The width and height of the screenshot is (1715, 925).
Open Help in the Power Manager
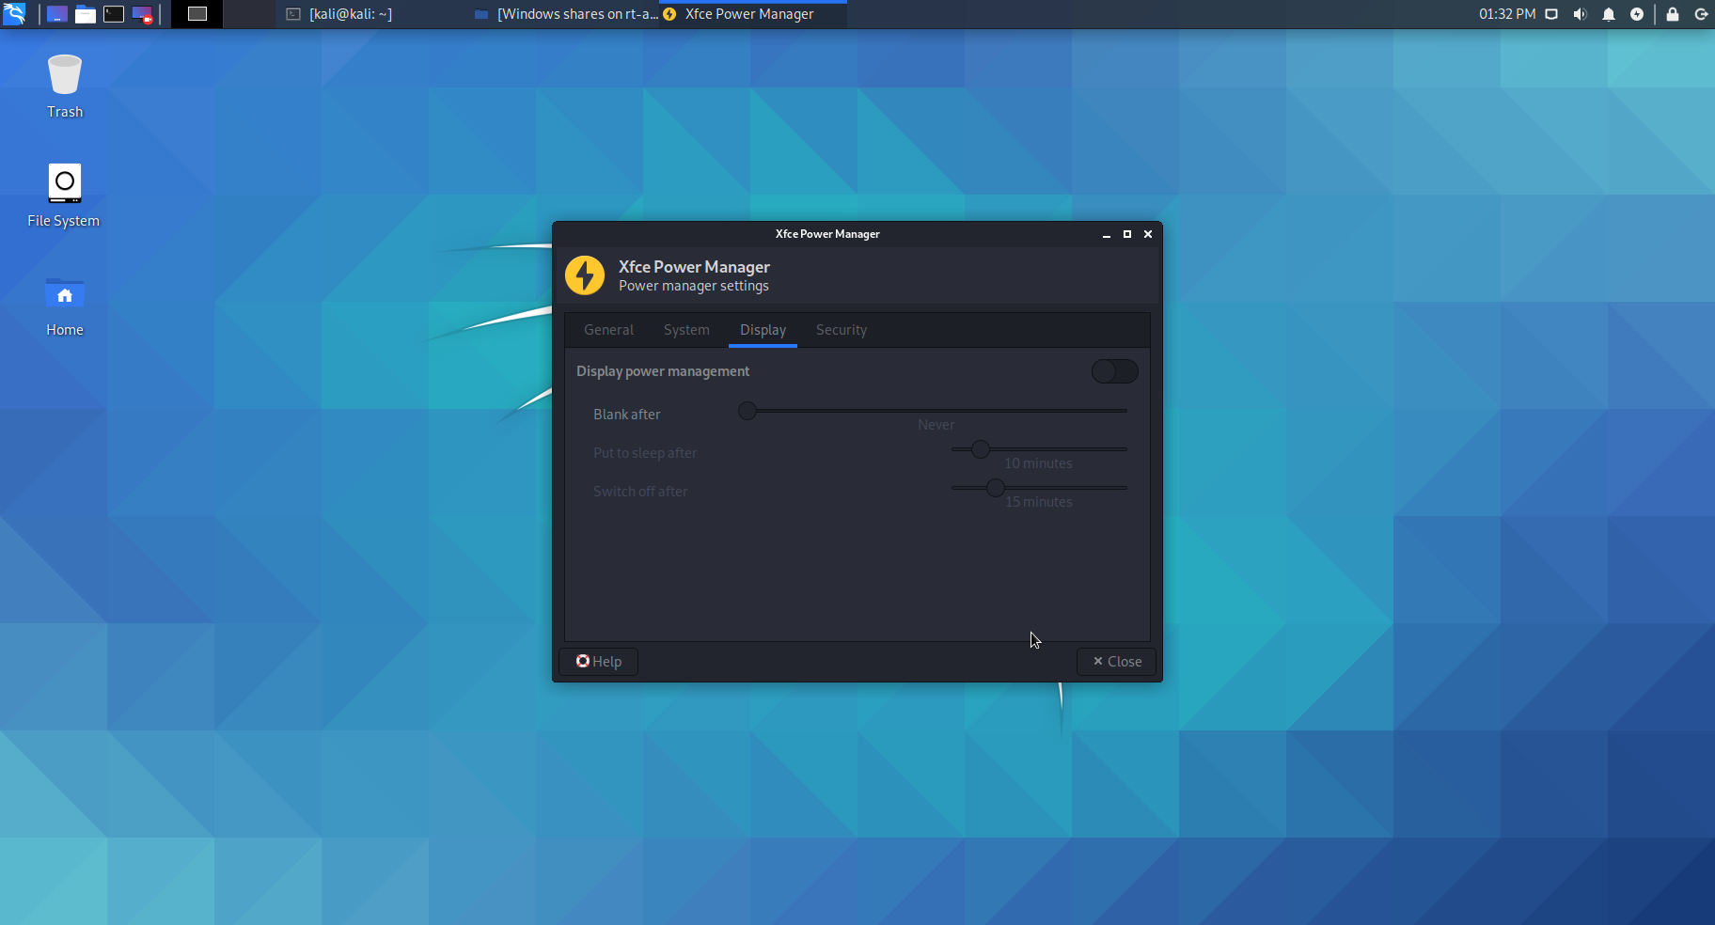point(599,662)
